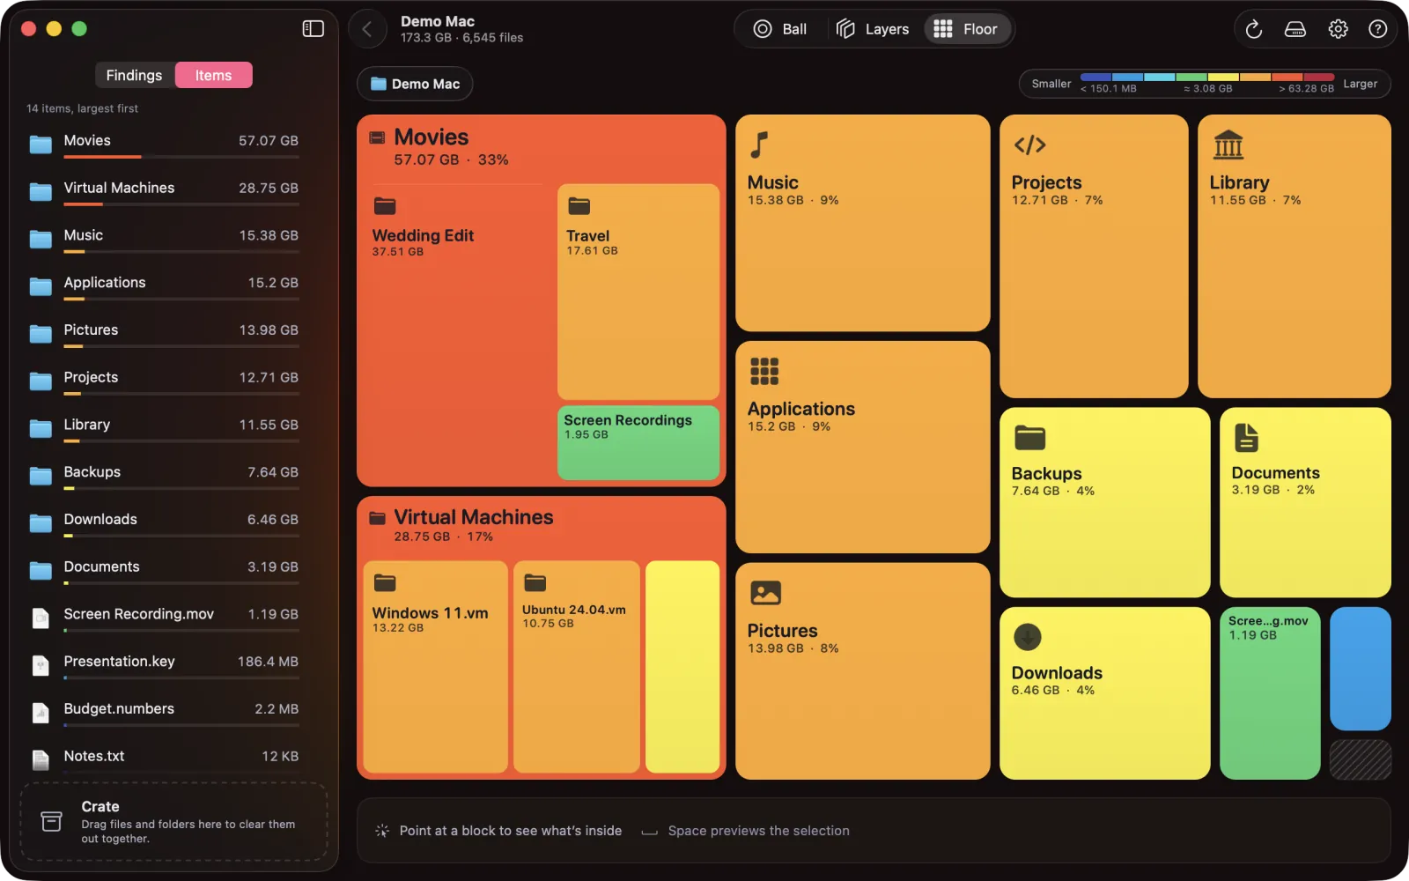The height and width of the screenshot is (881, 1409).
Task: Click the folder icon in Backups block
Action: point(1029,437)
